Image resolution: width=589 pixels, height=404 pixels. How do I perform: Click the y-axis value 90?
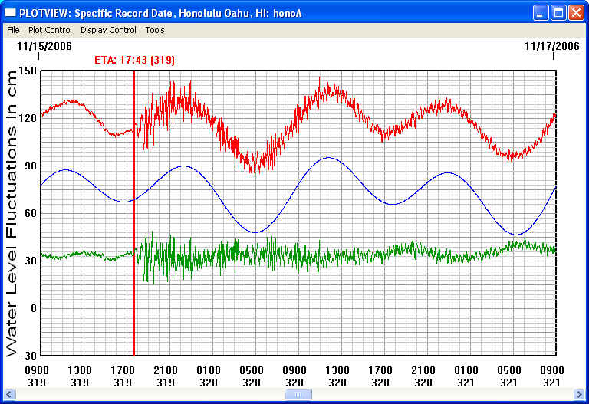pyautogui.click(x=31, y=166)
